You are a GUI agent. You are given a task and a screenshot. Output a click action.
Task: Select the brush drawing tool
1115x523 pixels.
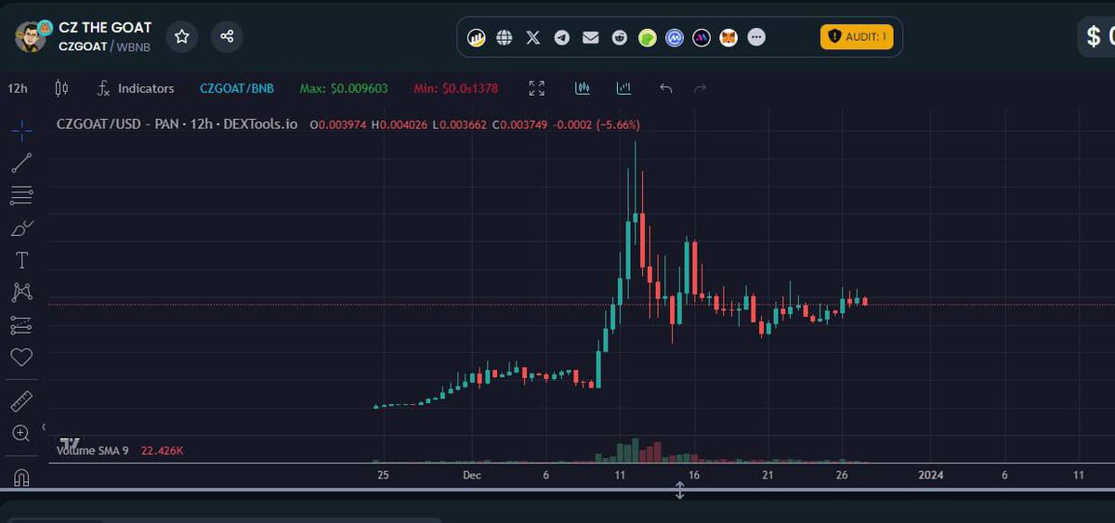coord(22,228)
